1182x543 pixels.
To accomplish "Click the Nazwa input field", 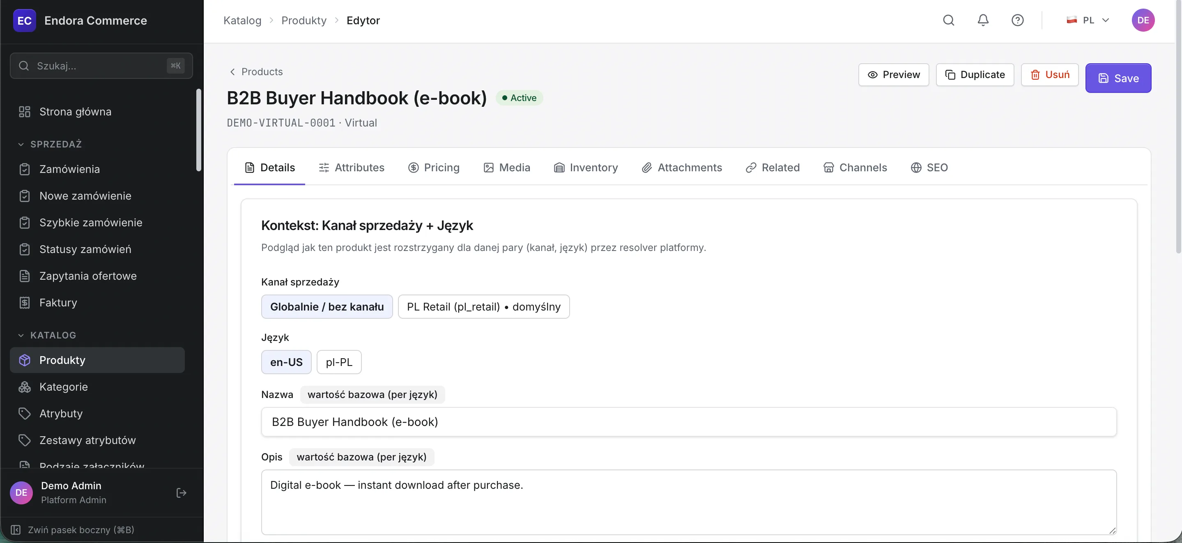I will coord(689,422).
